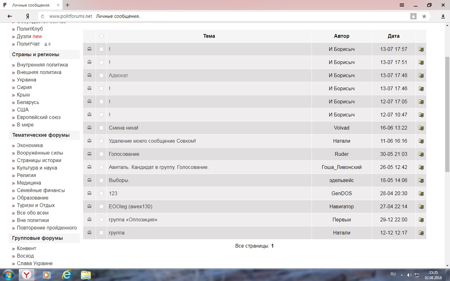This screenshot has width=450, height=281.
Task: Go to 'Внутренняя политика' forum in sidebar
Action: (42, 65)
